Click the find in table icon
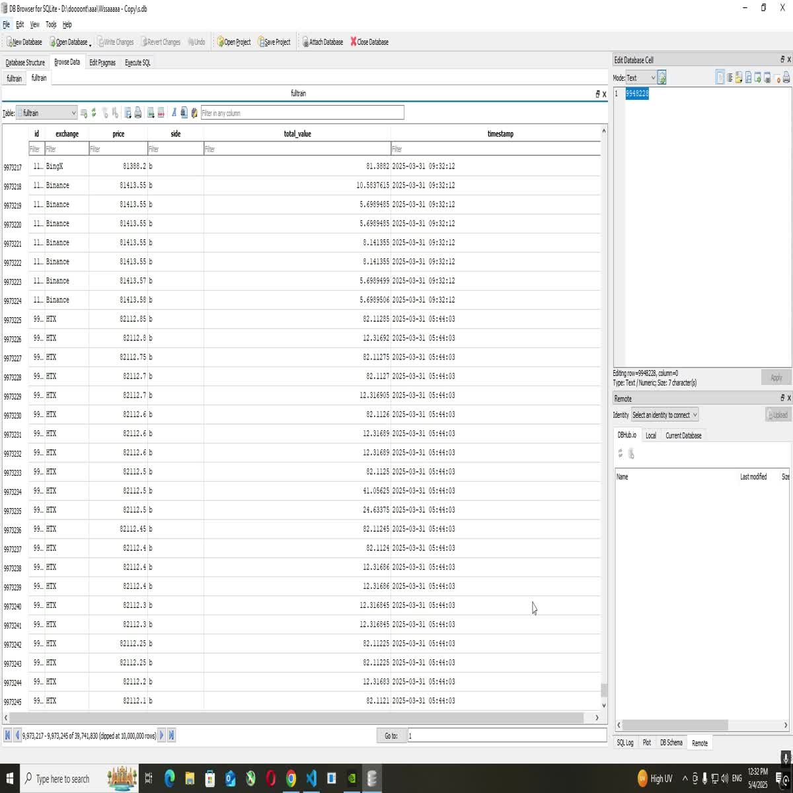This screenshot has height=793, width=793. (x=184, y=113)
